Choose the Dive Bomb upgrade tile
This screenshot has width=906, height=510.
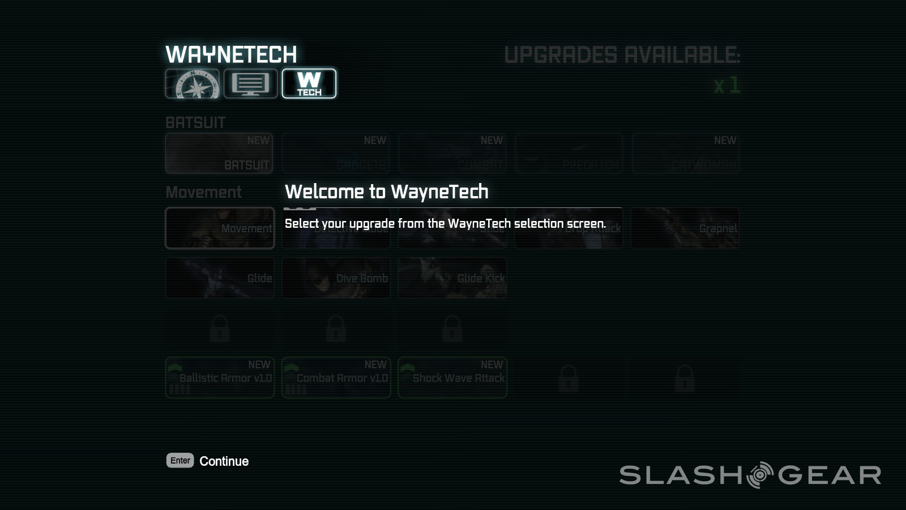pos(336,278)
